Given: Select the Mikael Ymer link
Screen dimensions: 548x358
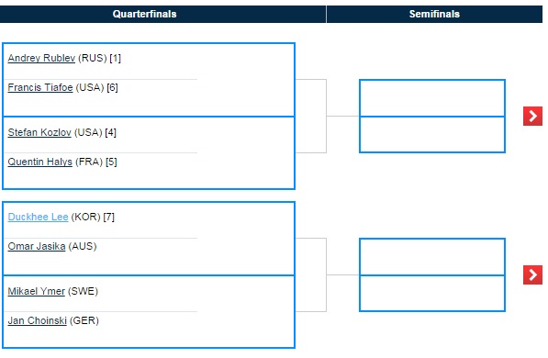Looking at the screenshot, I should (x=37, y=291).
